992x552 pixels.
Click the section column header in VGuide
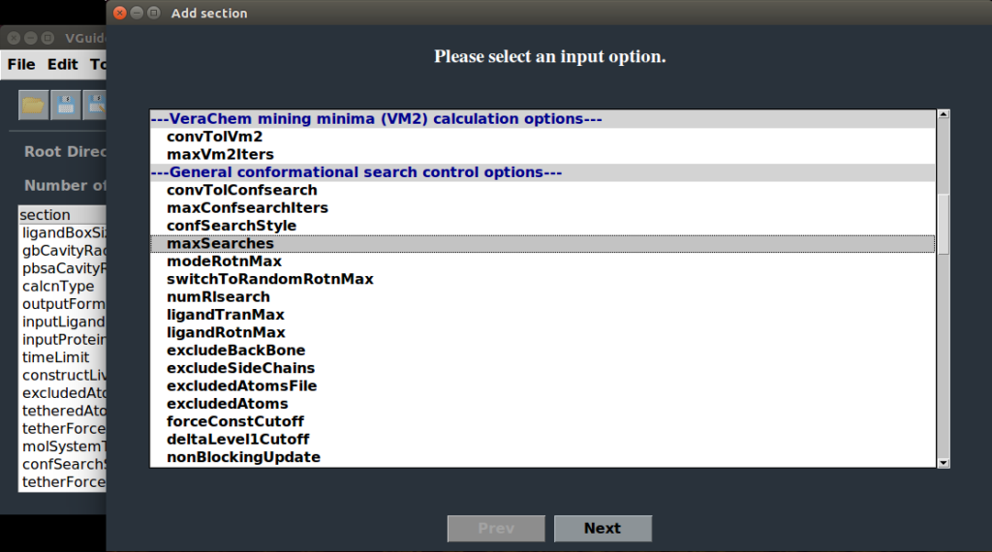63,215
